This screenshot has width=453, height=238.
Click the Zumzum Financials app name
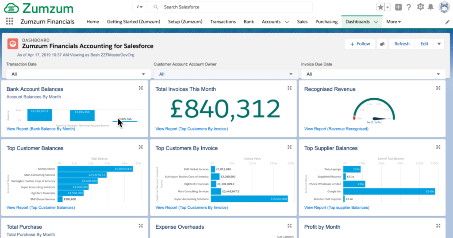coord(47,22)
